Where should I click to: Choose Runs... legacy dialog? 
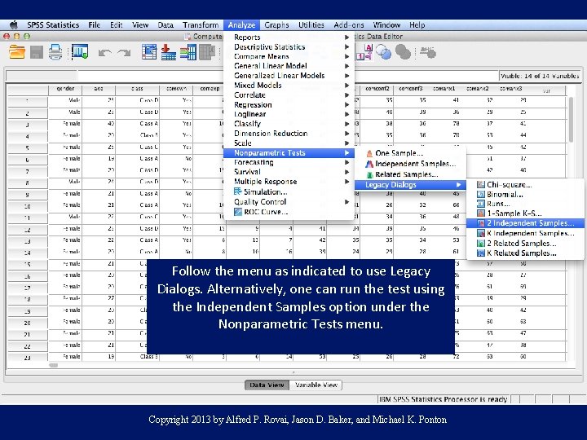tap(525, 204)
